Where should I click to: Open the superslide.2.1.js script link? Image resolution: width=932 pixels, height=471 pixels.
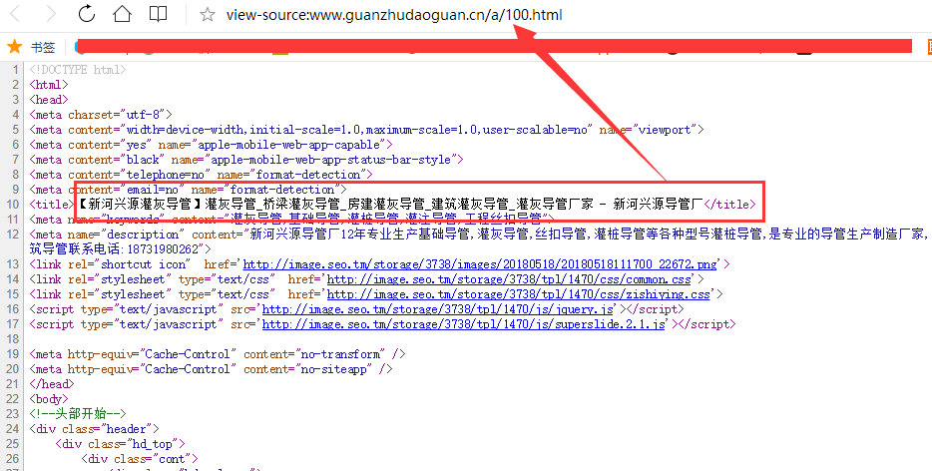(x=464, y=324)
